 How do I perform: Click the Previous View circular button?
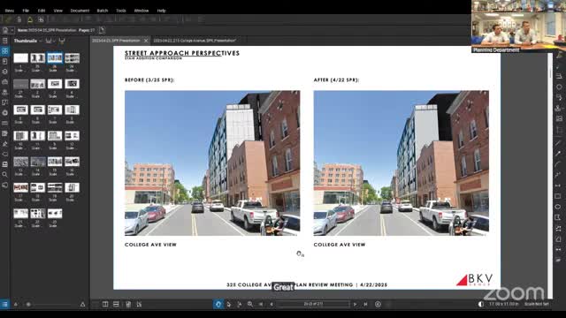point(378,304)
